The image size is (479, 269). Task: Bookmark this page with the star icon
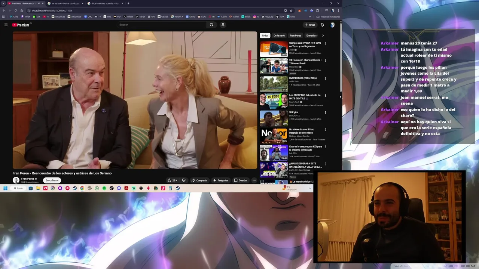[x=291, y=10]
